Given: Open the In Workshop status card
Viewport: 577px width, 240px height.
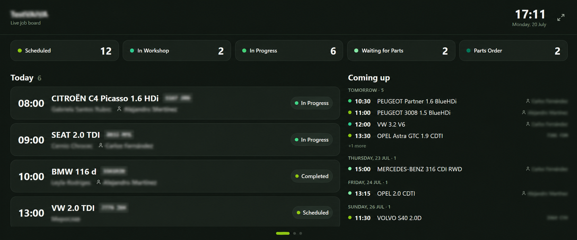Looking at the screenshot, I should 177,51.
